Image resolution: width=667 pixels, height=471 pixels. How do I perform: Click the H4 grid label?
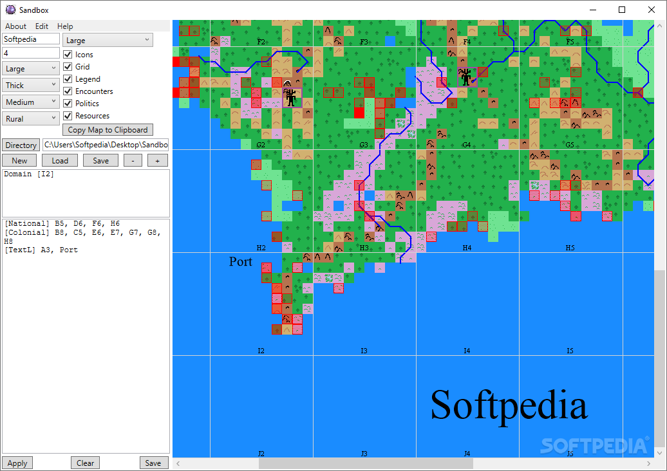tap(467, 248)
